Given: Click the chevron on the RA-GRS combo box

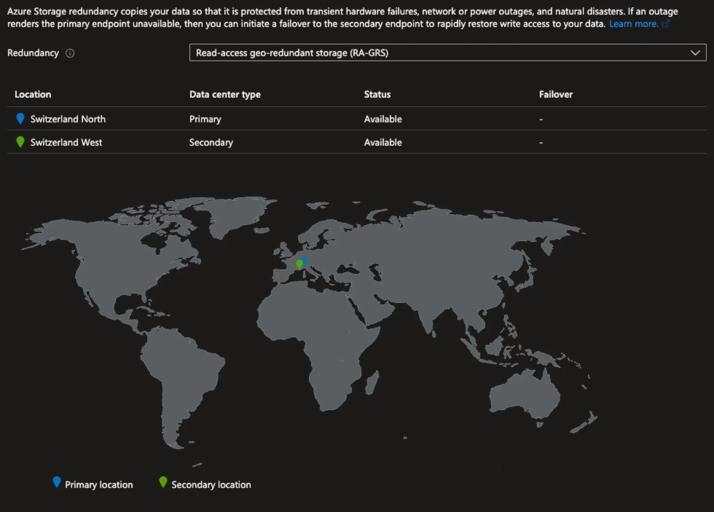Looking at the screenshot, I should click(695, 53).
